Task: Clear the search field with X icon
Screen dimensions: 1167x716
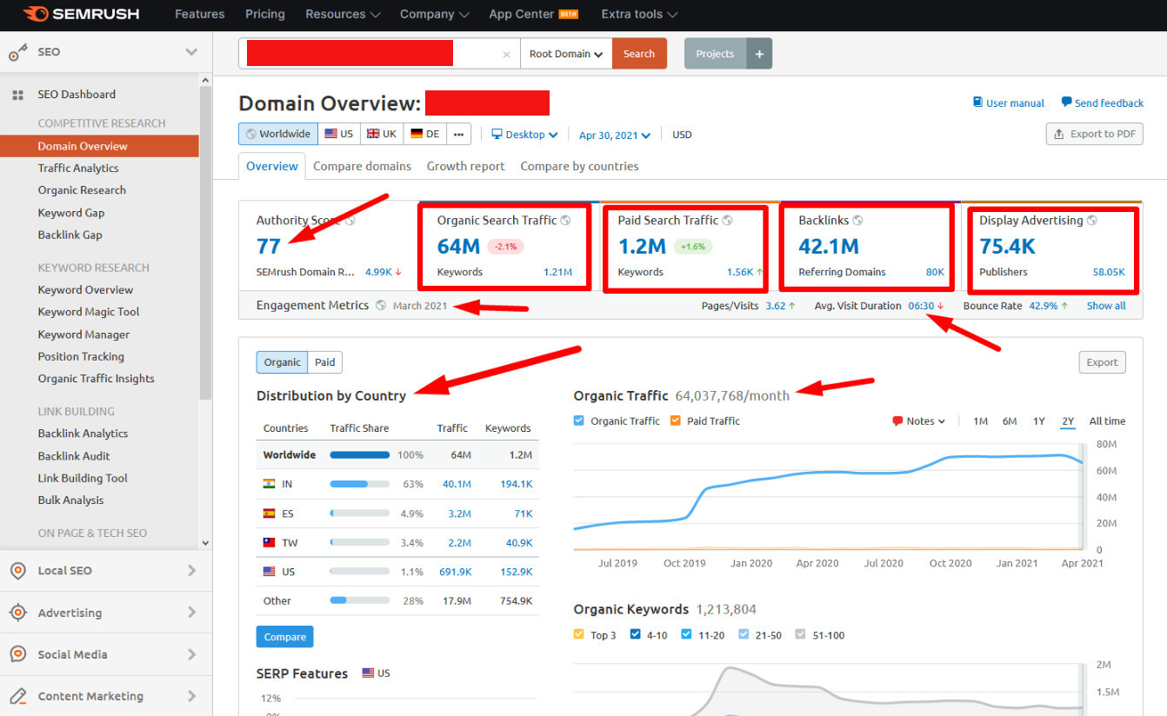Action: 506,54
